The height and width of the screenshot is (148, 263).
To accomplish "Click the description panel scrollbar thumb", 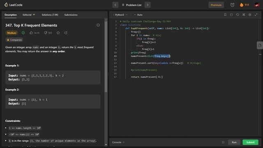I will [x=106, y=57].
